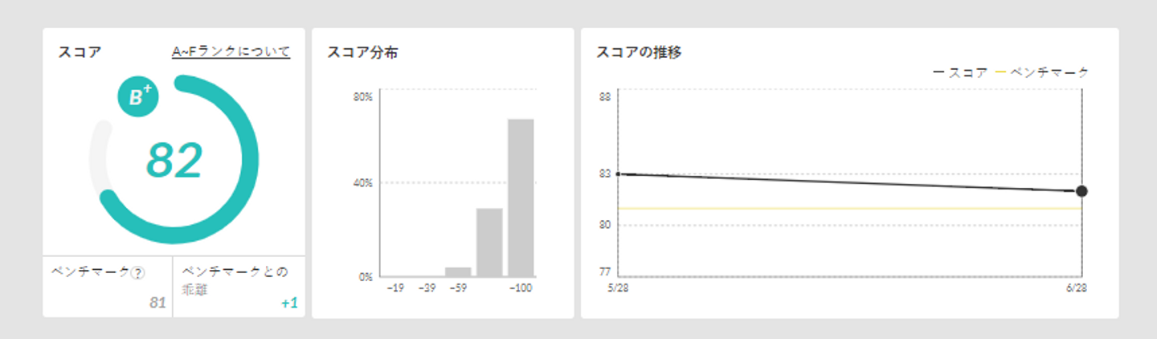The height and width of the screenshot is (339, 1157).
Task: Click the ベンチマークとの乖離 label
Action: 235,280
